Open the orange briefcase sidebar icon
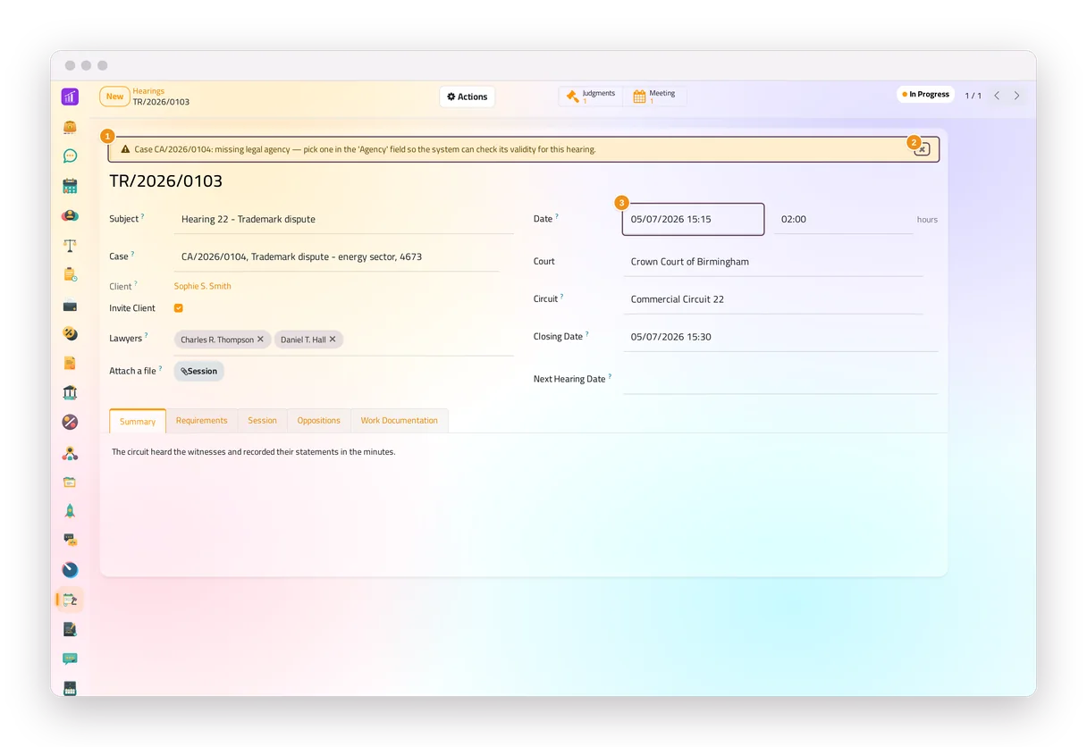 point(70,126)
